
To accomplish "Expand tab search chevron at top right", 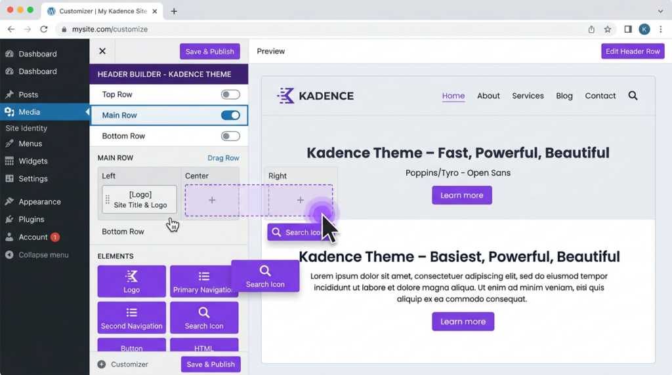I will (x=660, y=11).
